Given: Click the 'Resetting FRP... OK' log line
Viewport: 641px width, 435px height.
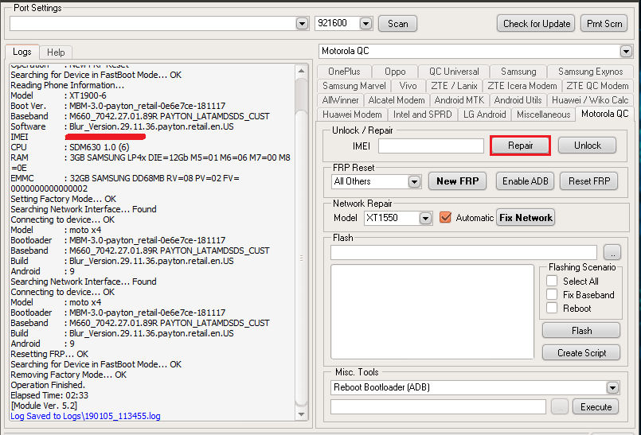Looking at the screenshot, I should pos(49,354).
